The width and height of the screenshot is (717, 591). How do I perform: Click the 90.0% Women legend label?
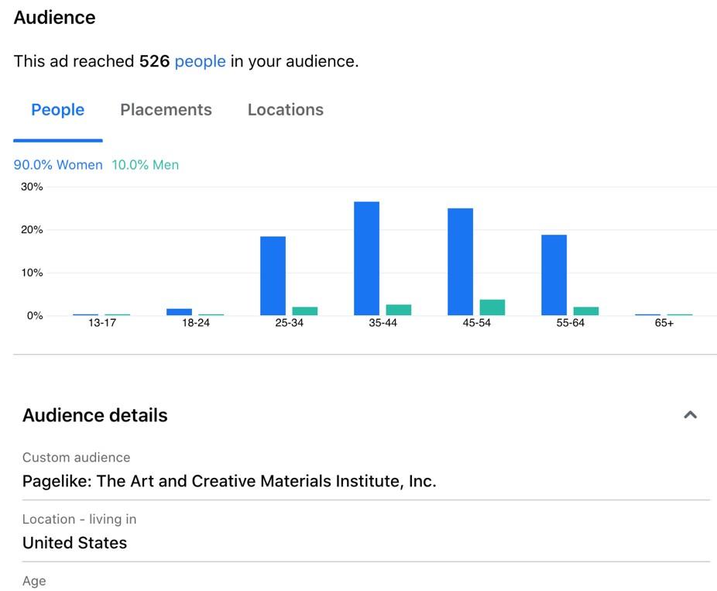pyautogui.click(x=58, y=165)
